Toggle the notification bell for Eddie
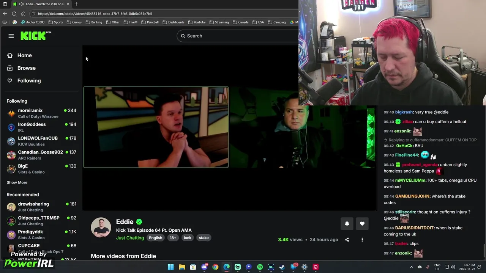The image size is (486, 273). coord(347,224)
